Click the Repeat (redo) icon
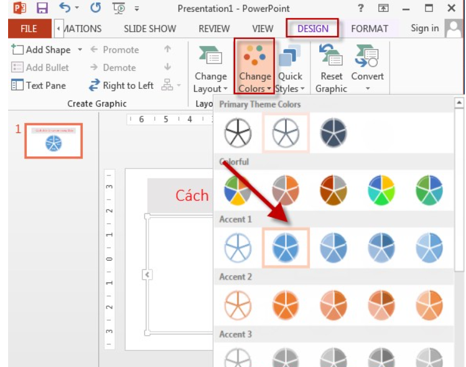 click(x=95, y=7)
